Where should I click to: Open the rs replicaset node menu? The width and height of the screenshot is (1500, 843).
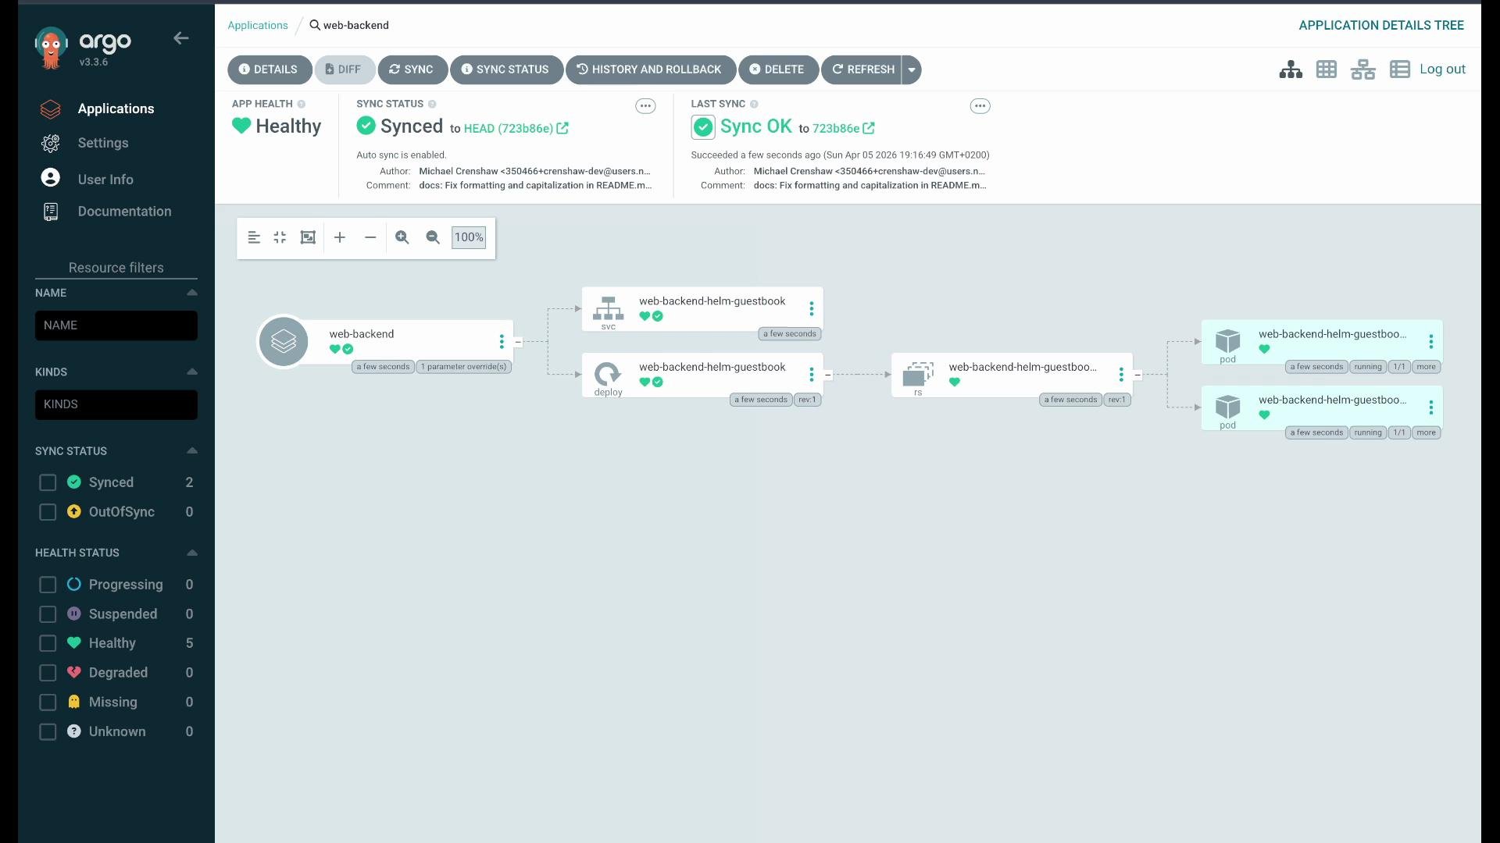(x=1121, y=375)
